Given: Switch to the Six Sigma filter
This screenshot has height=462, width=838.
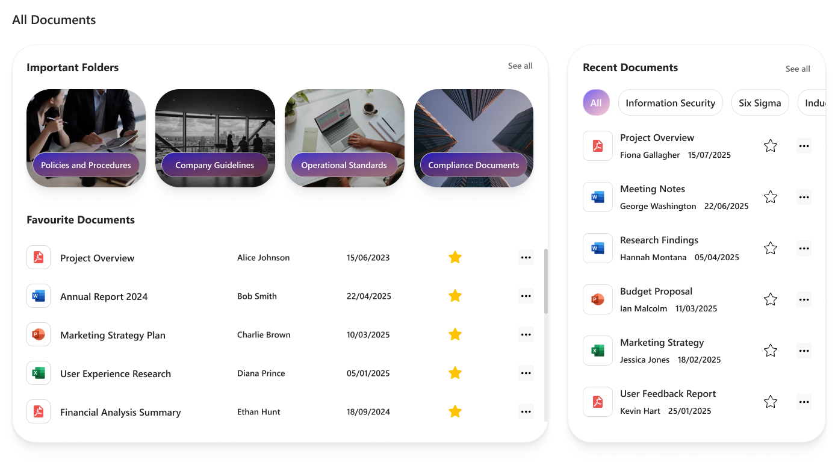Looking at the screenshot, I should tap(760, 102).
